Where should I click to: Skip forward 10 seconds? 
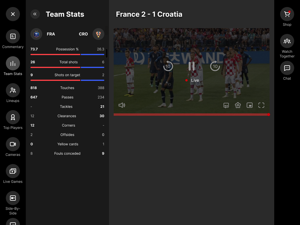pyautogui.click(x=215, y=66)
